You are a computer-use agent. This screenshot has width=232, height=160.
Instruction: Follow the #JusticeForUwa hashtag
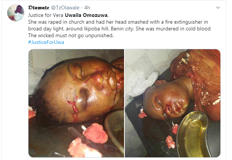click(46, 42)
